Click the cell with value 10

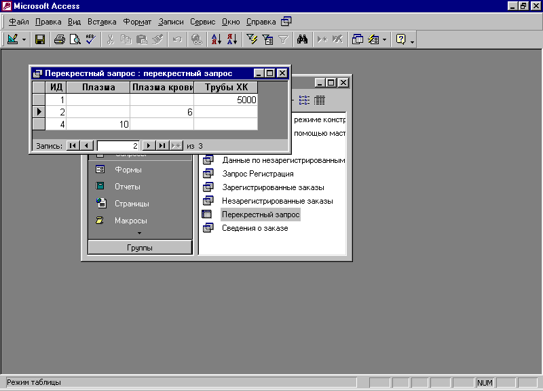coord(98,124)
